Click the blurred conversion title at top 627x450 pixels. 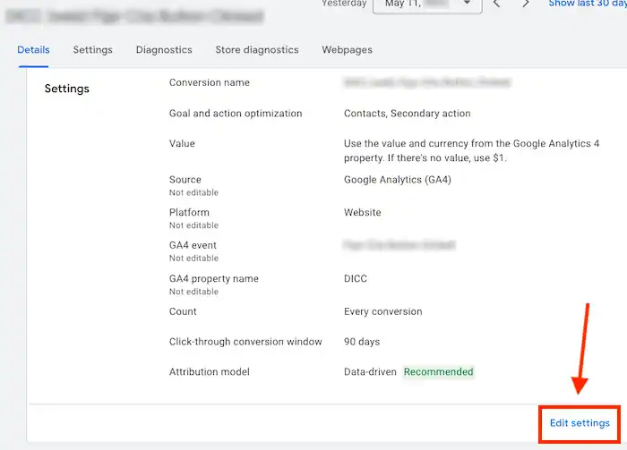[134, 16]
